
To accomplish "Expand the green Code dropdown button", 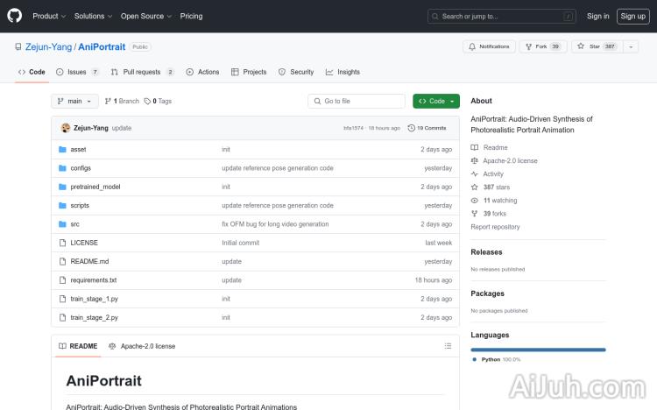I will click(x=436, y=101).
